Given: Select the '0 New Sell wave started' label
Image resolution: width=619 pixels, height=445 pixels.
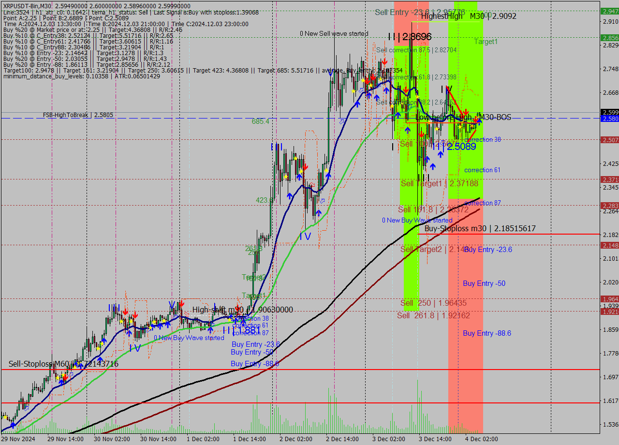Looking at the screenshot, I should click(334, 33).
